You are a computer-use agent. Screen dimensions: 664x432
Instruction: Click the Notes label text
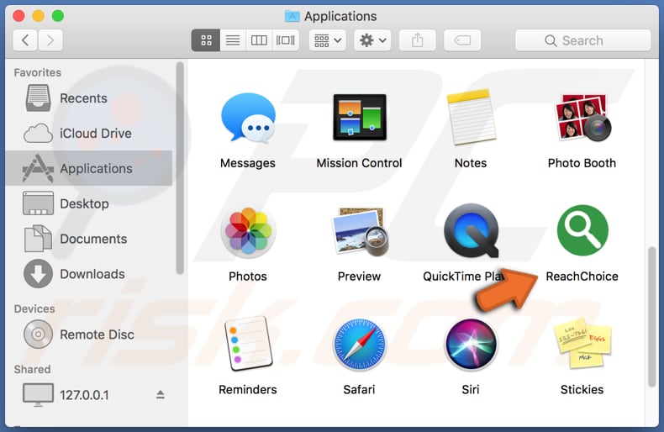(x=471, y=163)
